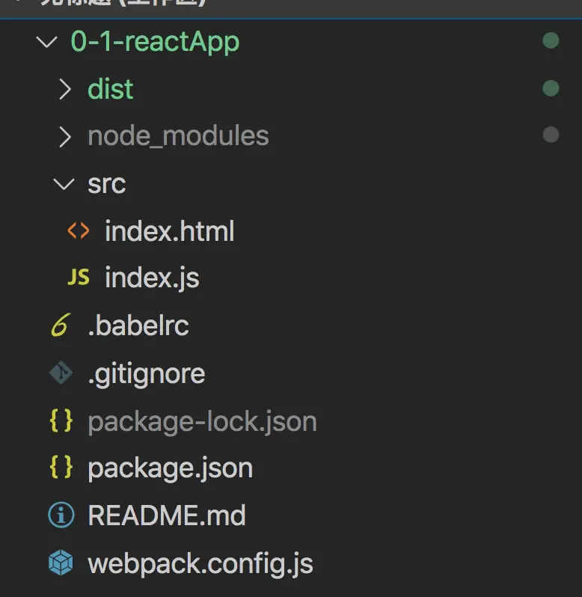Click the braces icon beside package-lock.json
This screenshot has height=597, width=582.
(61, 421)
